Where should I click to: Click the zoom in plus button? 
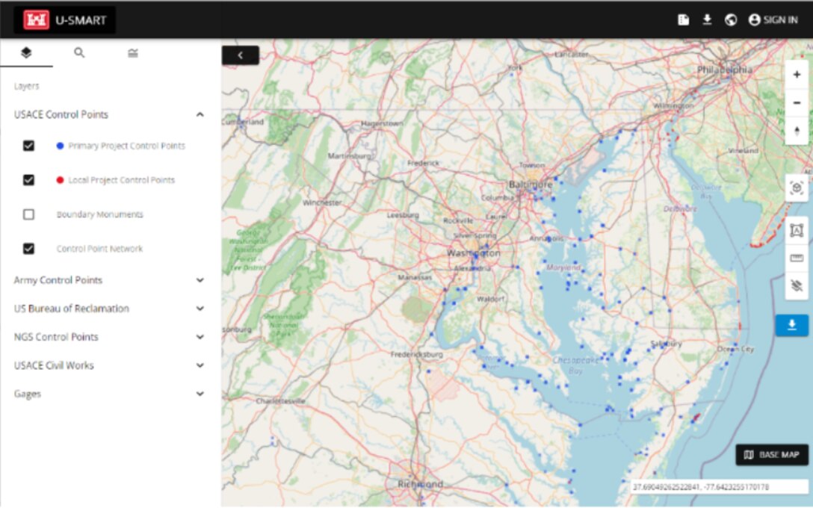point(797,75)
